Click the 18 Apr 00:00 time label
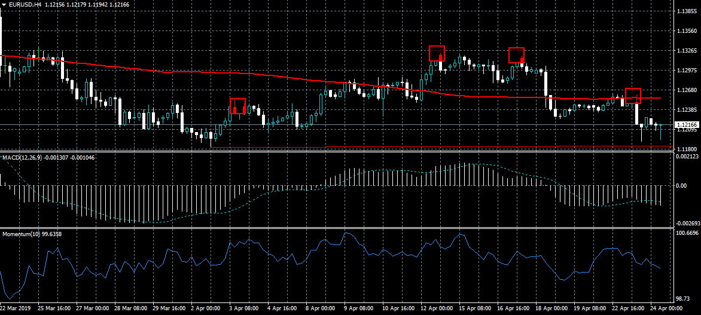 551,309
